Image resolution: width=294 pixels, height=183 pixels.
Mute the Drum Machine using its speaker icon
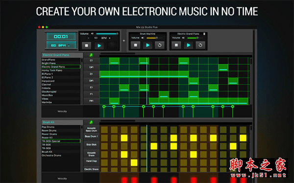coord(143,38)
